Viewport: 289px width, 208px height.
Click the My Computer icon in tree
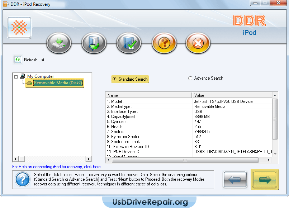(23, 76)
